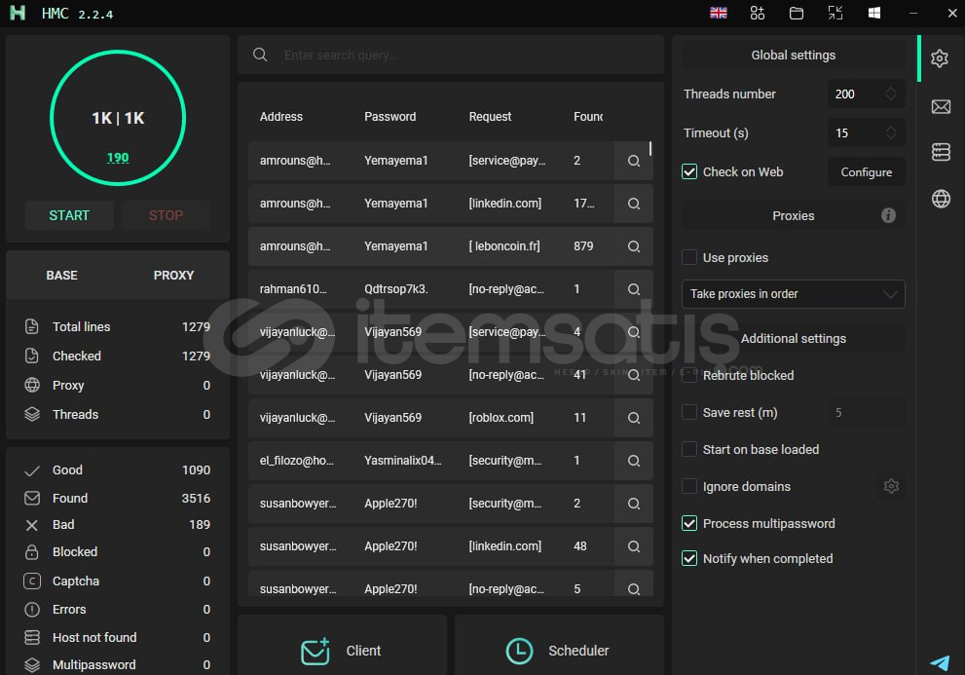Enable the Save rest (m) checkbox

[689, 412]
